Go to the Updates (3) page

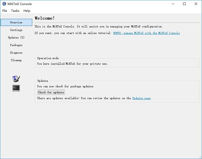(x=16, y=37)
